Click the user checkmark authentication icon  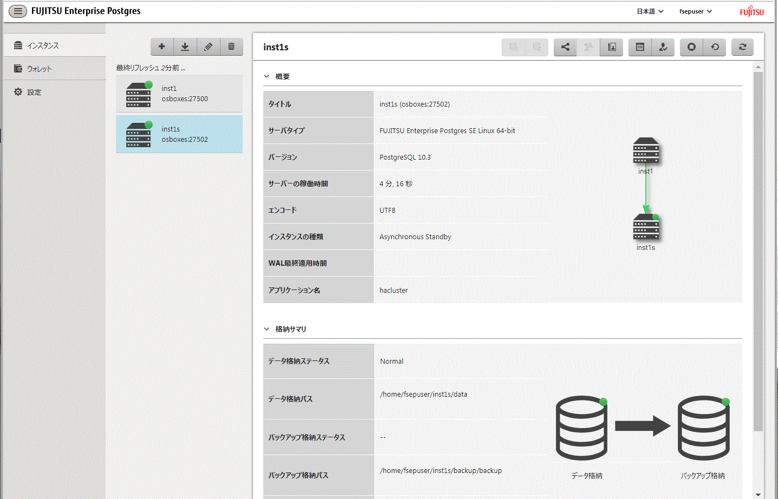pyautogui.click(x=663, y=47)
